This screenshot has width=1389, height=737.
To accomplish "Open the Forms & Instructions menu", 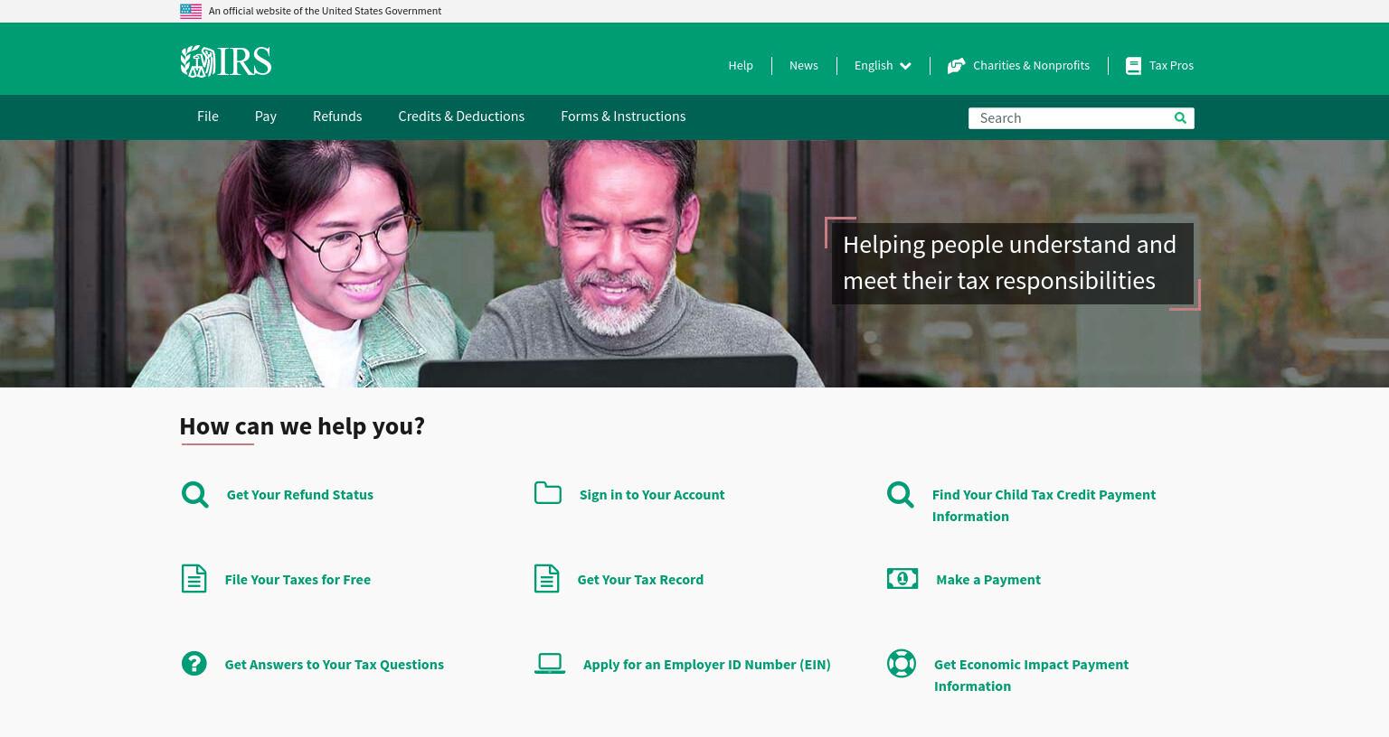I will [623, 117].
